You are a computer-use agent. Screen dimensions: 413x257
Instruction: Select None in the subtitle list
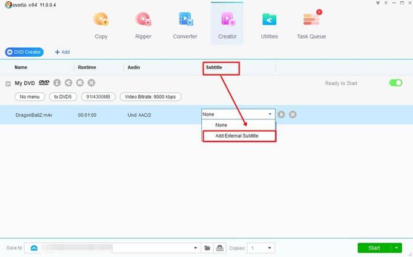(x=238, y=125)
